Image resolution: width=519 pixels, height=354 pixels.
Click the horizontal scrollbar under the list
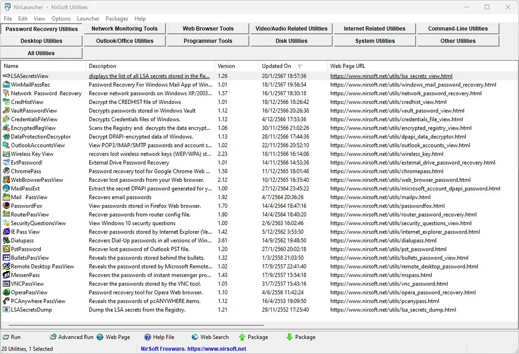tap(136, 325)
